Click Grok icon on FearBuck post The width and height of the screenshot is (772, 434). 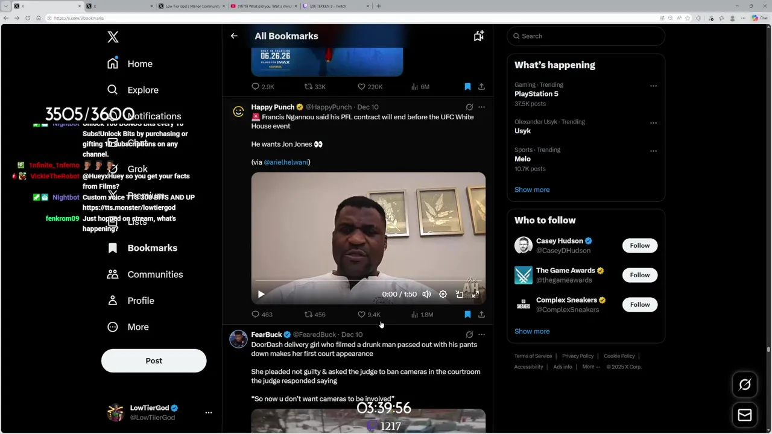(469, 335)
